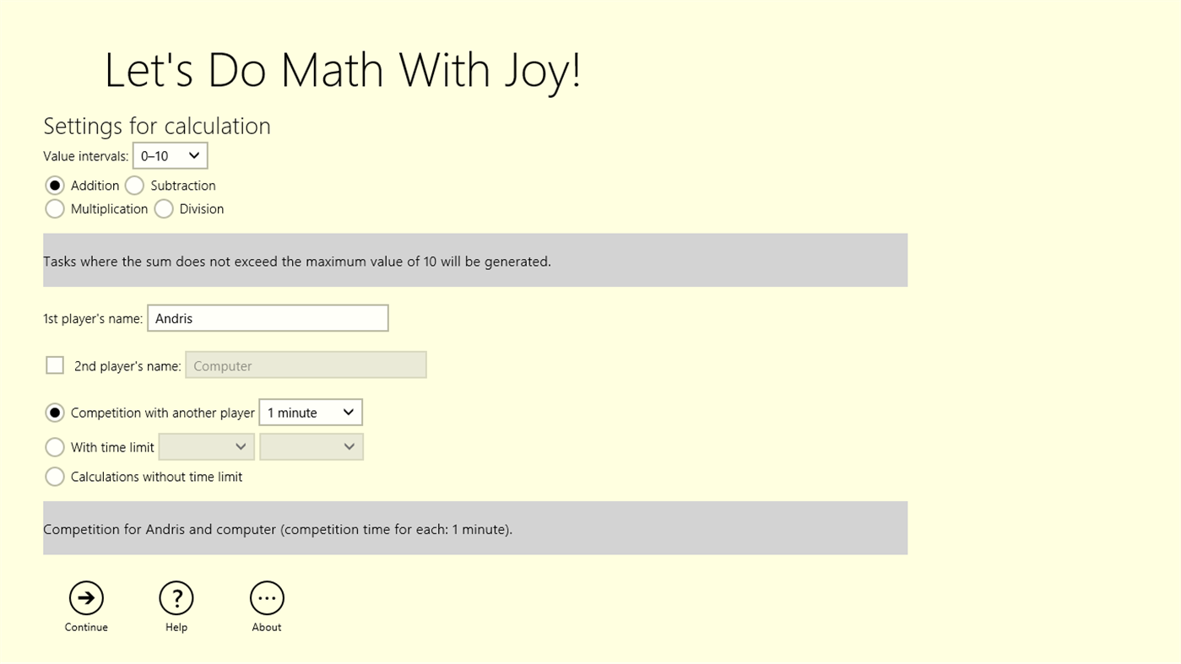The image size is (1181, 664).
Task: Select the Division operation
Action: coord(164,208)
